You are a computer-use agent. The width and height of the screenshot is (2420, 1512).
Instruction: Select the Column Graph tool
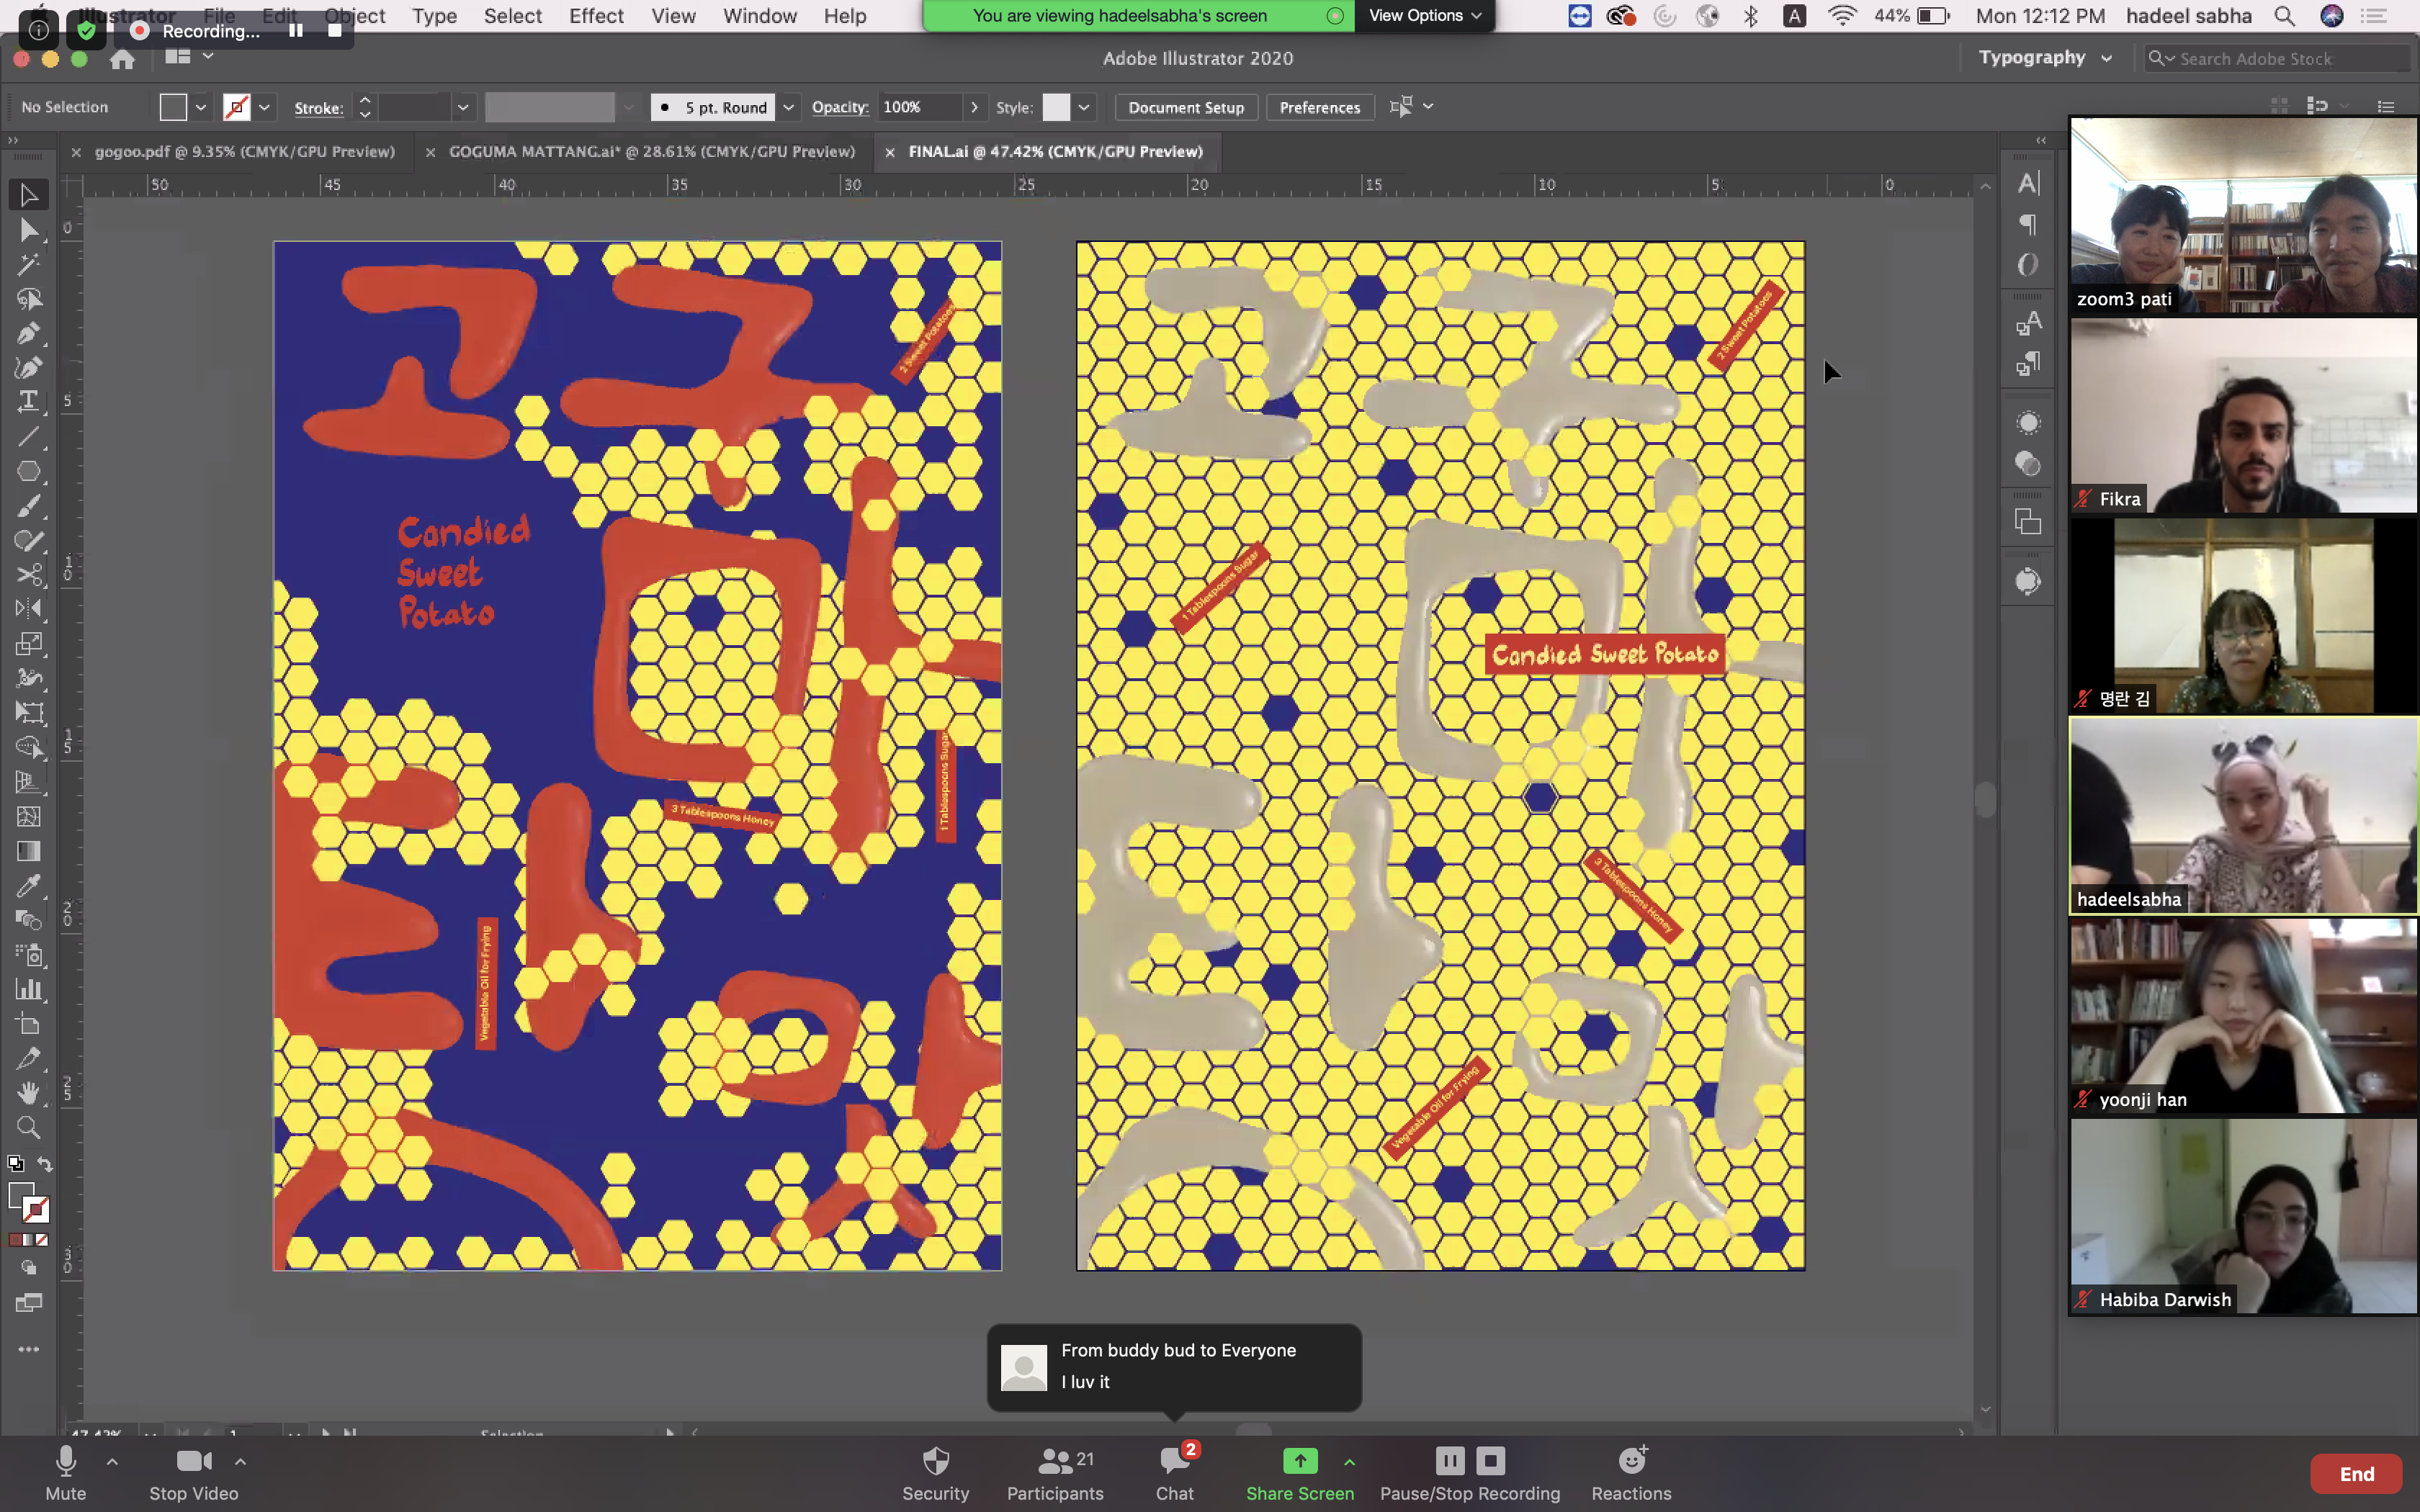(28, 989)
